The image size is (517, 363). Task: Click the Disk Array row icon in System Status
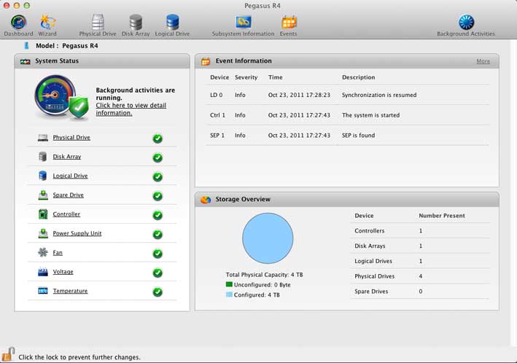click(x=43, y=157)
